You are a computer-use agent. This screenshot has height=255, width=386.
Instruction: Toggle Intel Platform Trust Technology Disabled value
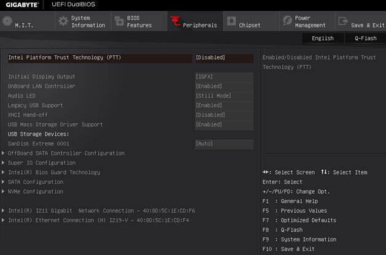pos(223,58)
